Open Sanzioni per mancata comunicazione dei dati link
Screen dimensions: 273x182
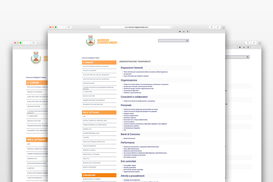point(138,86)
